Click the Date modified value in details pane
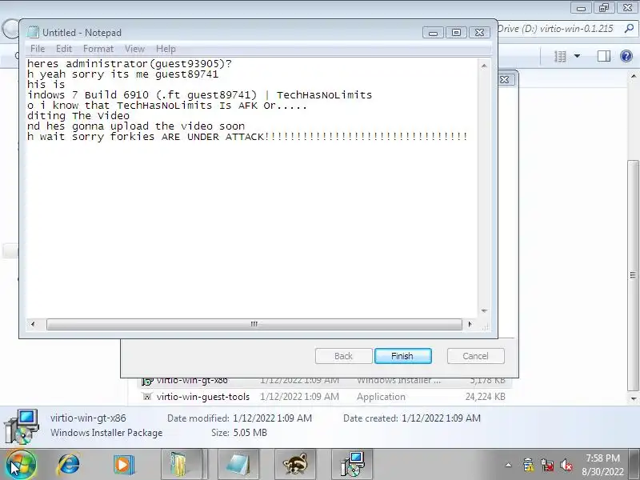This screenshot has width=640, height=480. click(272, 418)
